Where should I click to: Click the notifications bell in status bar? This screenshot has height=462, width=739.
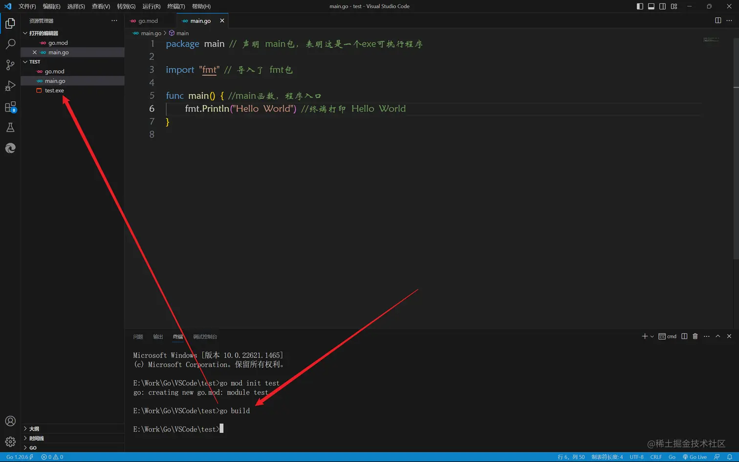click(x=730, y=457)
